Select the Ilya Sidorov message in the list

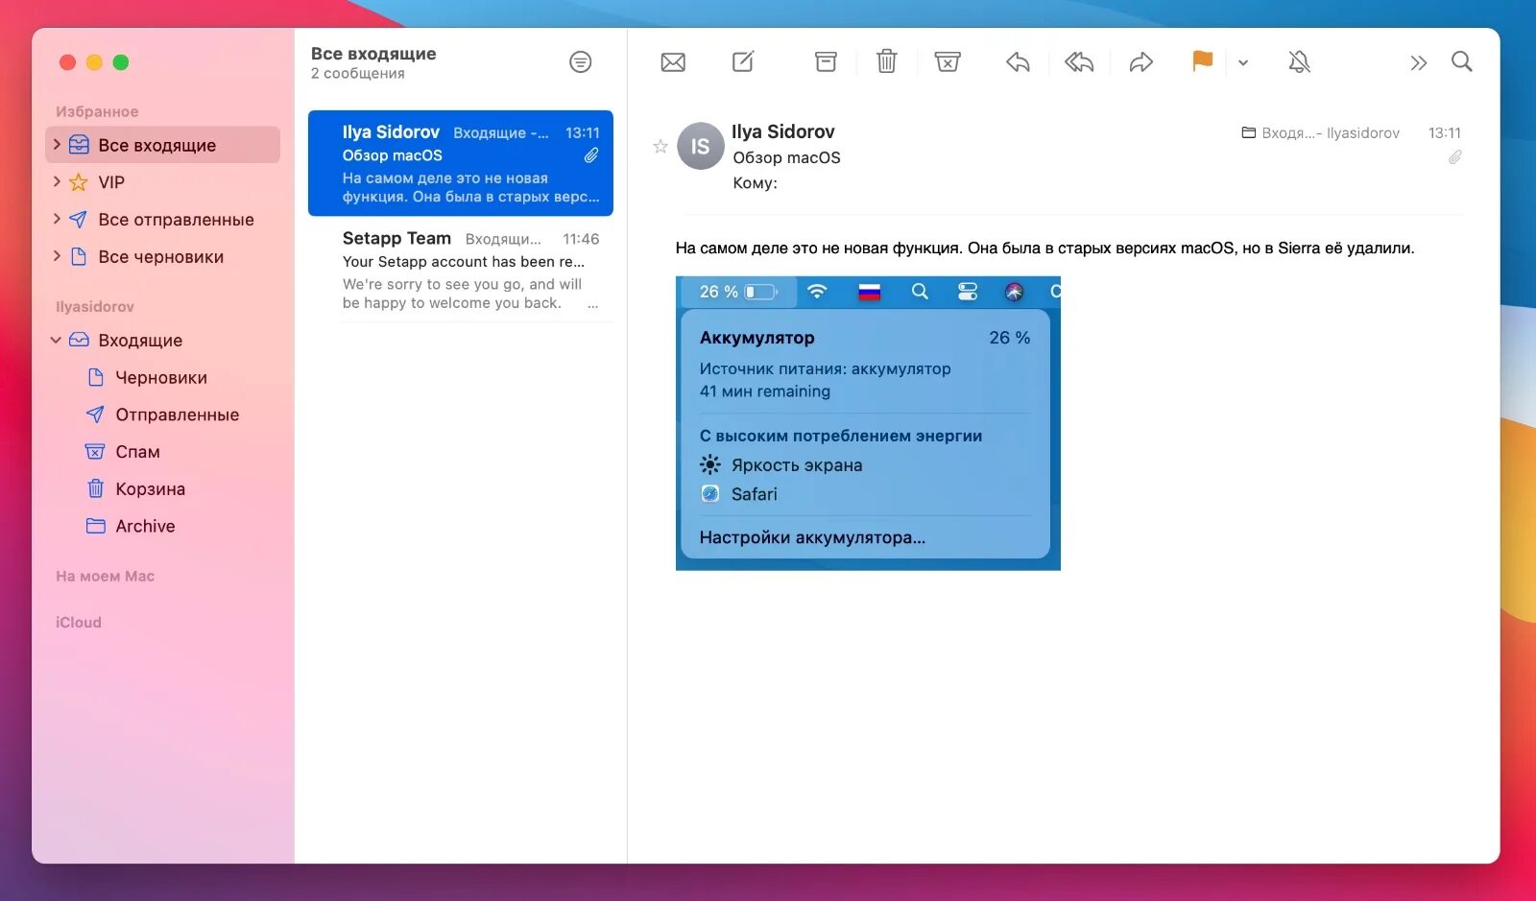(461, 163)
